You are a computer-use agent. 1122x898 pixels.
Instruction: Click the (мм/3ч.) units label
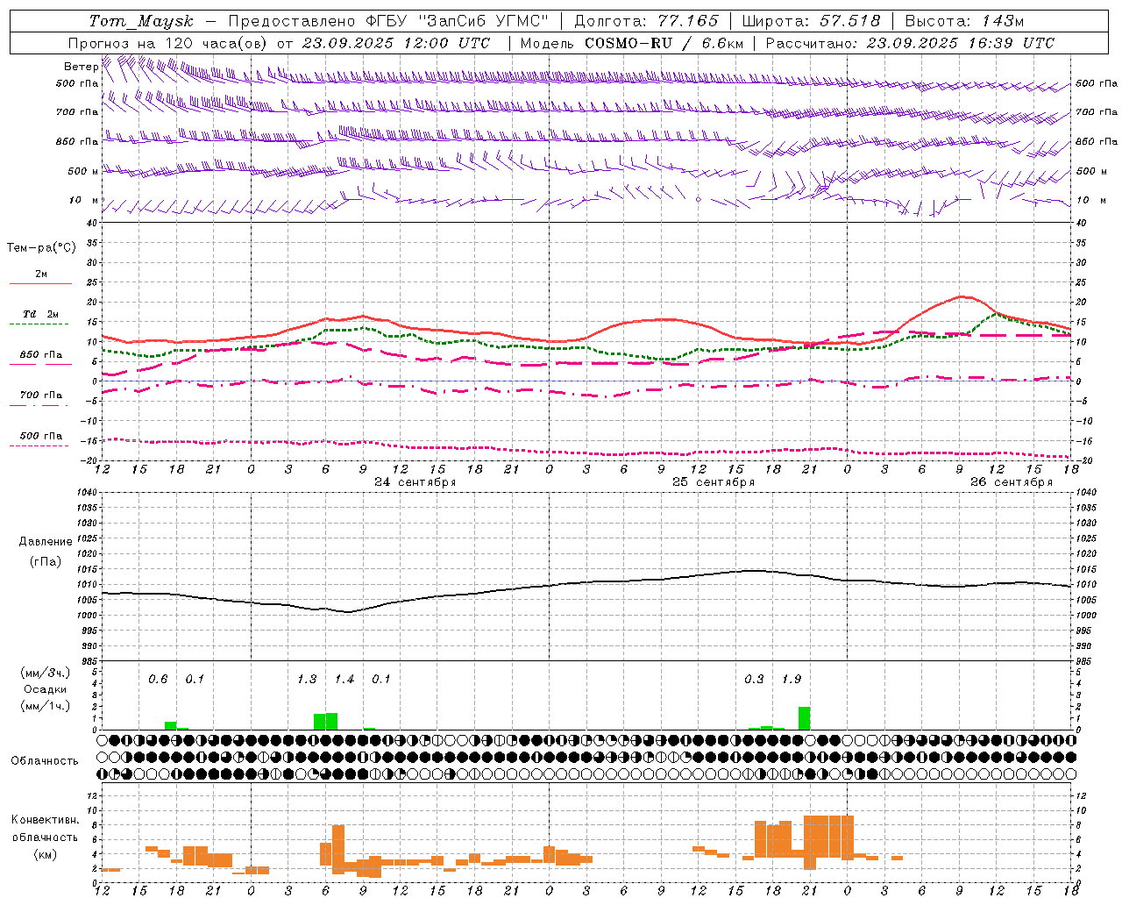[x=46, y=673]
